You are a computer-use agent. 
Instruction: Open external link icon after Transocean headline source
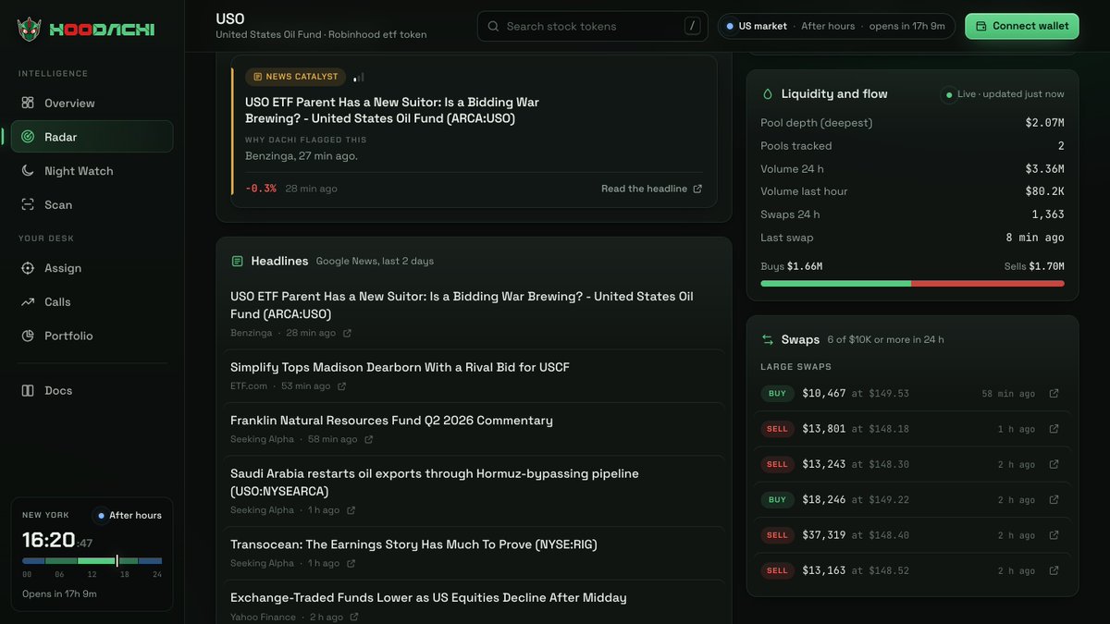(351, 563)
